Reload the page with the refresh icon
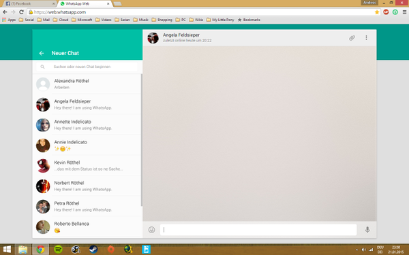 (x=21, y=12)
